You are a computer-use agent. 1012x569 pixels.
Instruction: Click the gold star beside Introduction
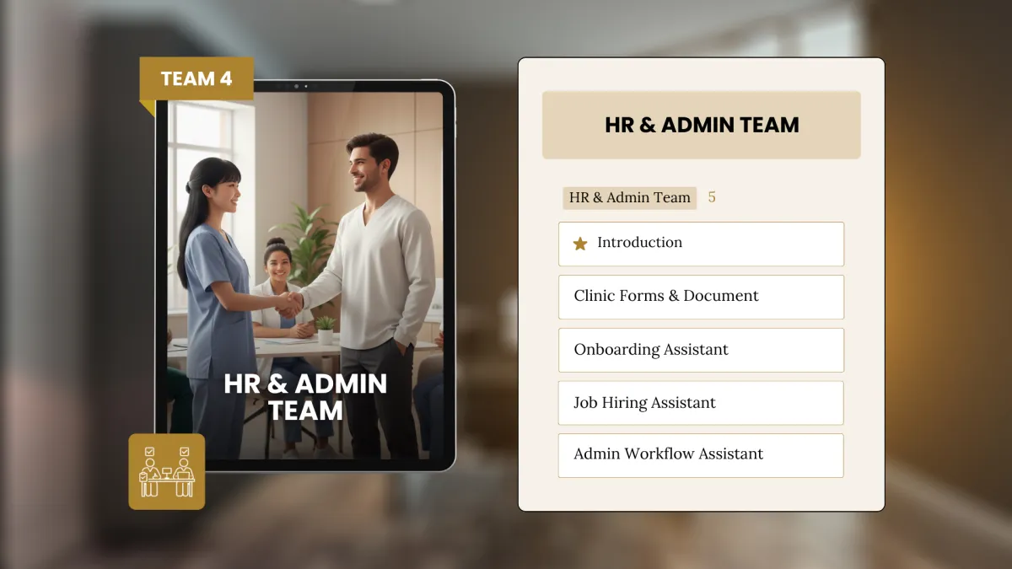tap(580, 244)
